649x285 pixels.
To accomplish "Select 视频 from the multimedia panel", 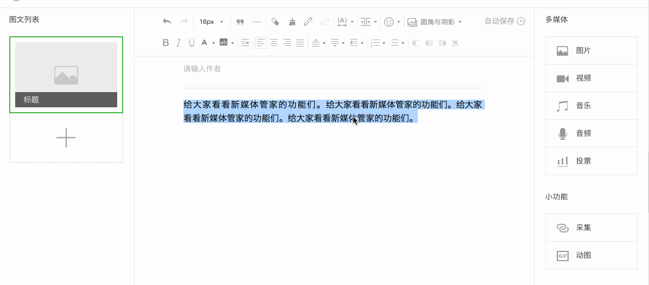I will pyautogui.click(x=591, y=78).
